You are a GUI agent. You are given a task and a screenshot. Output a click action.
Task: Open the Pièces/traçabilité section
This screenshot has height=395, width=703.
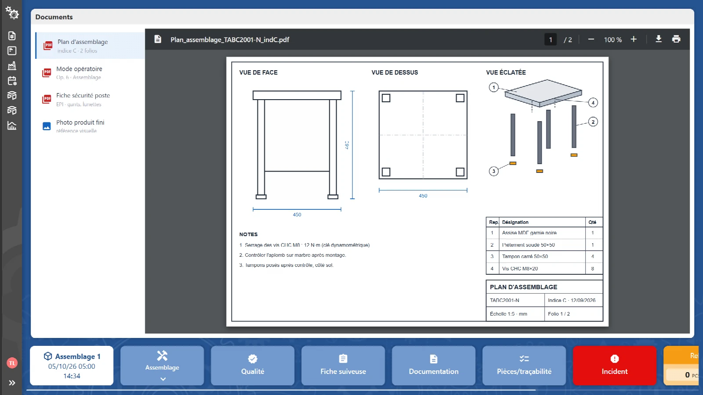point(524,366)
